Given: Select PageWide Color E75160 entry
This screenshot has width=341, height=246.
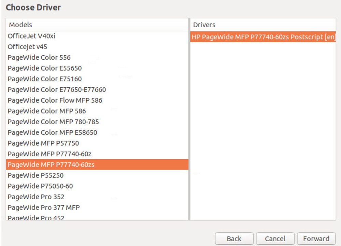Looking at the screenshot, I should click(x=44, y=79).
